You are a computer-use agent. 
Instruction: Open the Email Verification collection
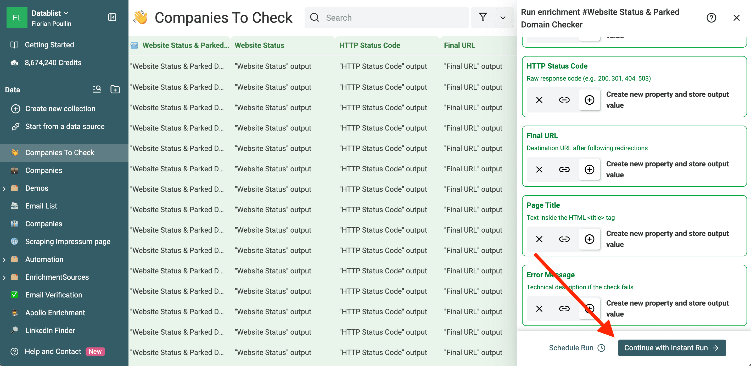click(x=54, y=295)
